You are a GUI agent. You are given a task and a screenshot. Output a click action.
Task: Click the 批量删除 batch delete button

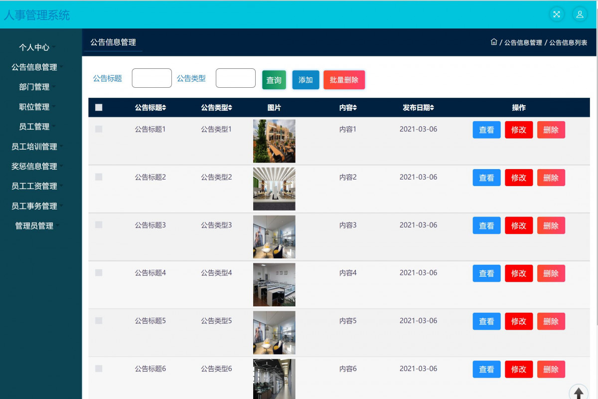[344, 80]
